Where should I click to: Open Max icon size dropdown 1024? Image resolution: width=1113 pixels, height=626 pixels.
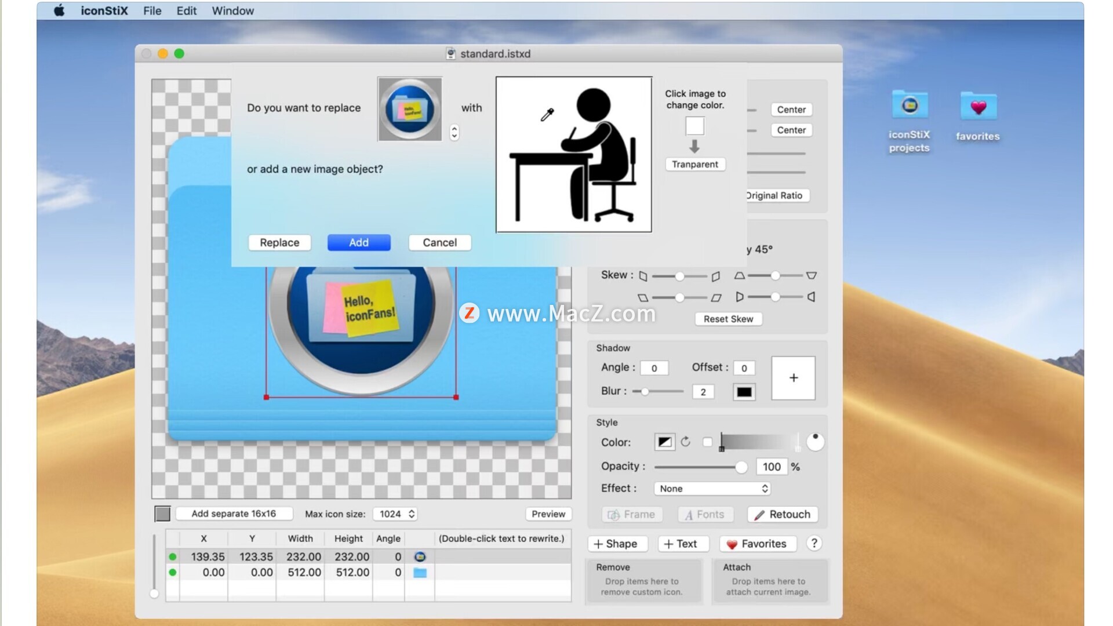[x=395, y=514]
